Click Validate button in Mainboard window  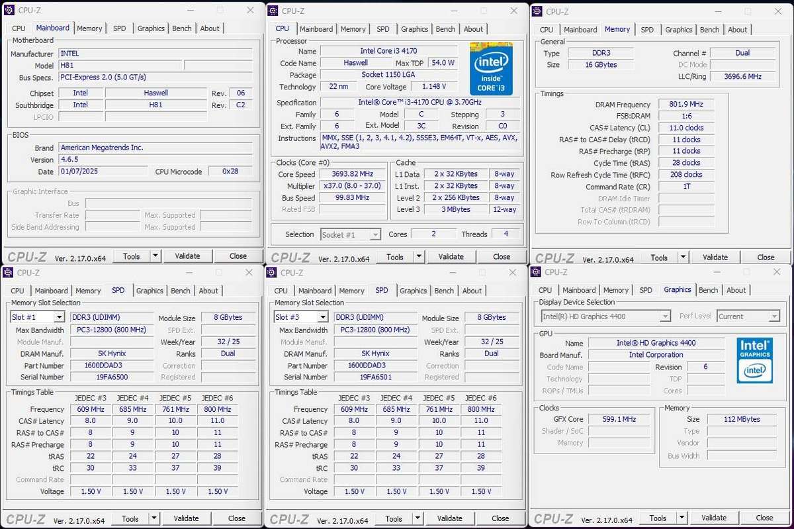click(188, 256)
